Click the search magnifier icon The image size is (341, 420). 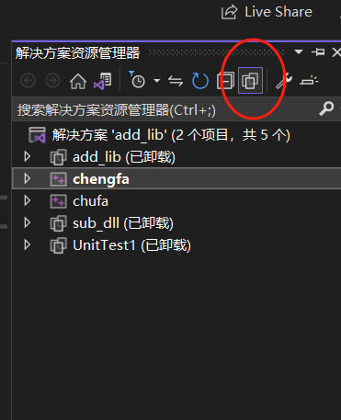[326, 108]
